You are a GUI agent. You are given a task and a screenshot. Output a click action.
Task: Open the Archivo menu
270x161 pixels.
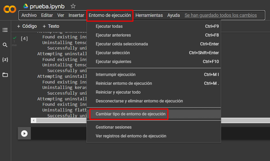[x=29, y=15]
